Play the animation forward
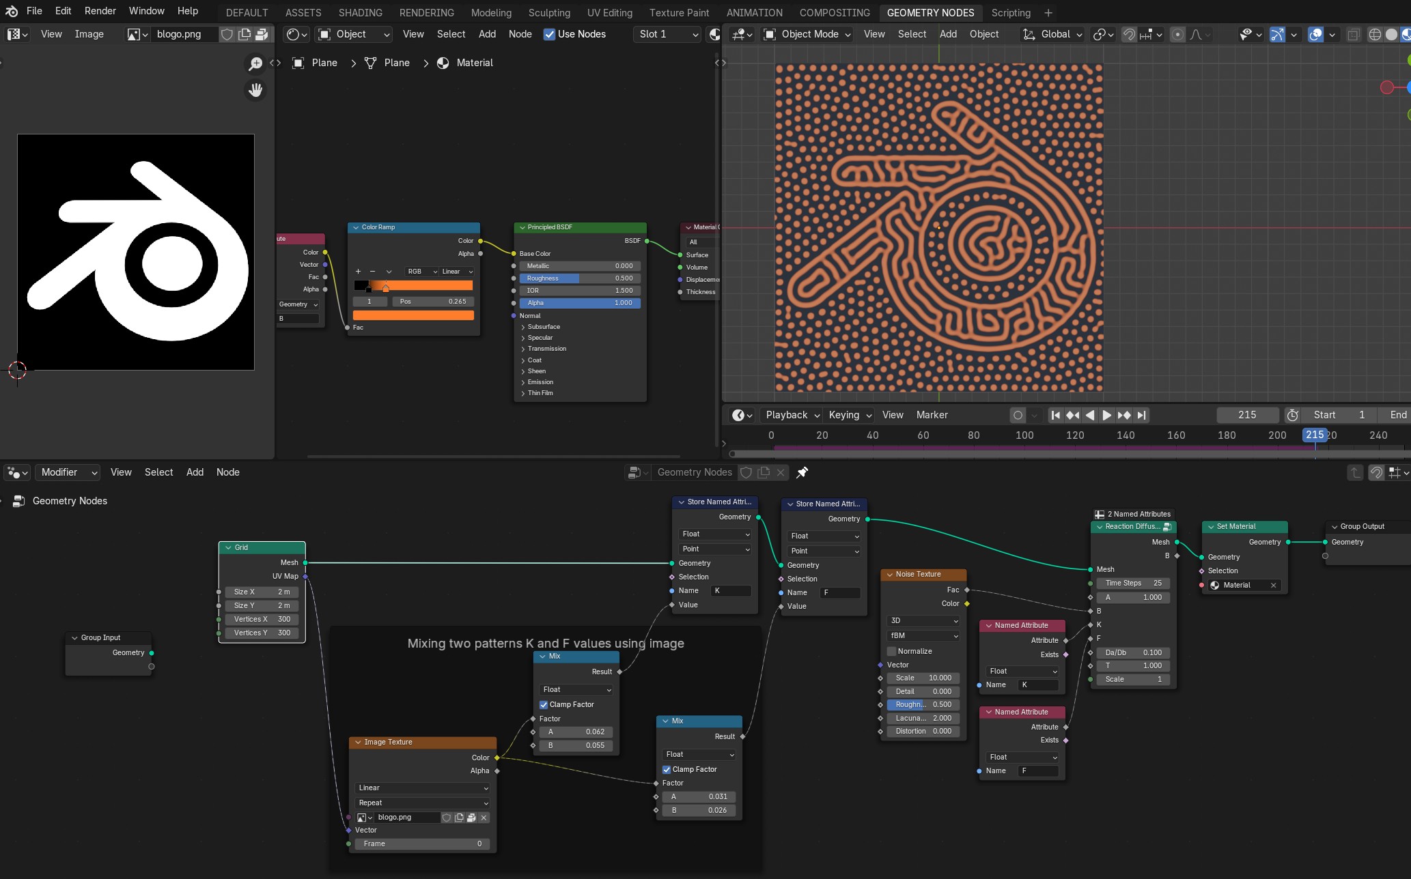 click(x=1107, y=415)
